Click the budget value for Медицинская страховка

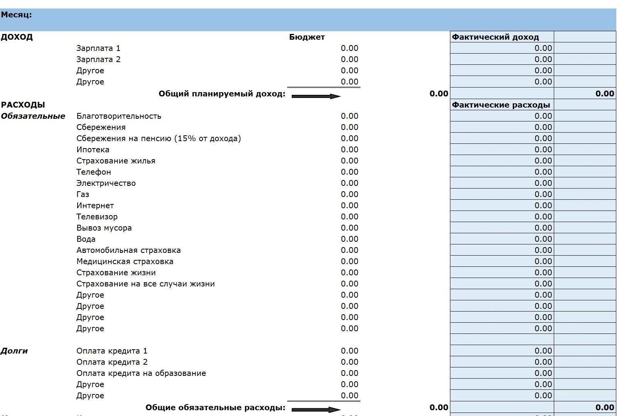(x=350, y=261)
